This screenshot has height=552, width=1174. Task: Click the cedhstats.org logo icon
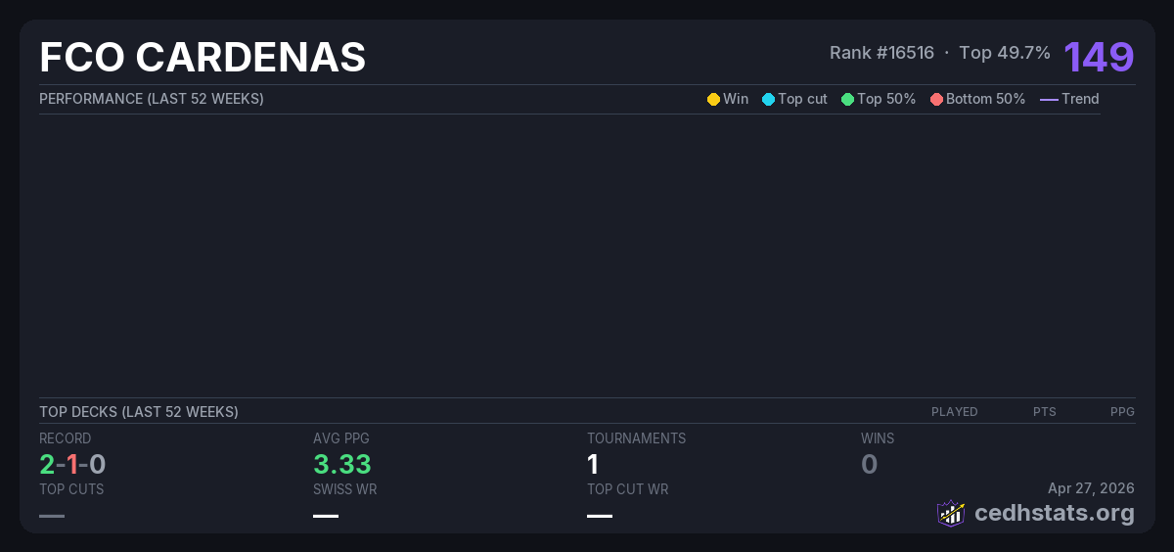tap(951, 513)
